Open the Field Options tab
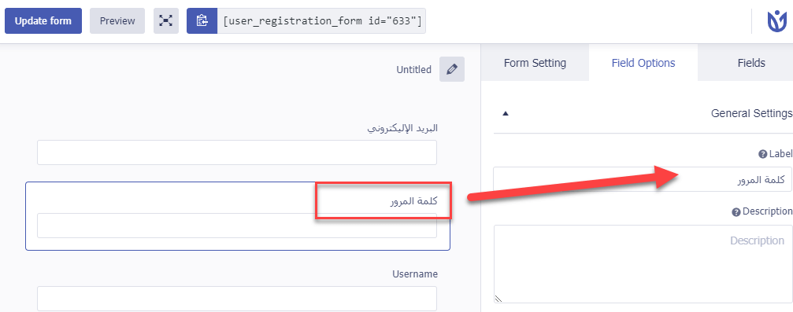This screenshot has width=793, height=312. pos(643,63)
